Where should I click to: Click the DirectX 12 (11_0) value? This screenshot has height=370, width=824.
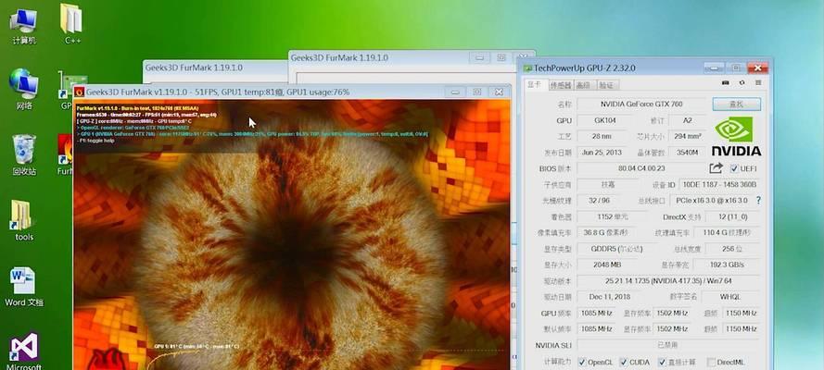pyautogui.click(x=733, y=216)
